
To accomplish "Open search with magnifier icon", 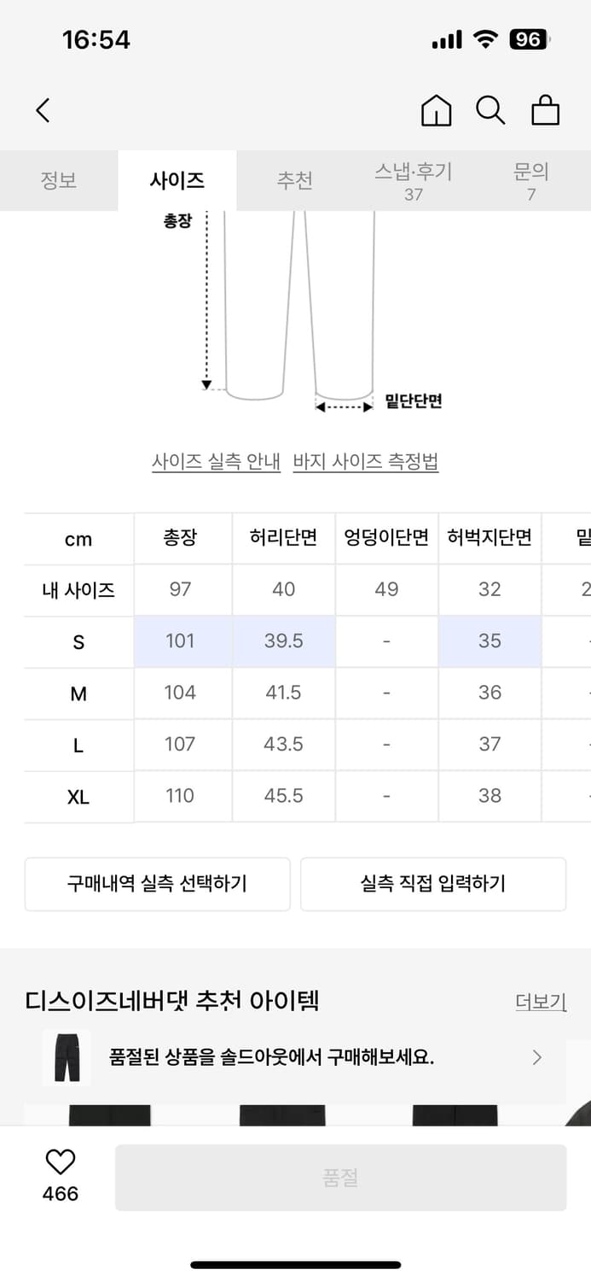I will (x=490, y=111).
